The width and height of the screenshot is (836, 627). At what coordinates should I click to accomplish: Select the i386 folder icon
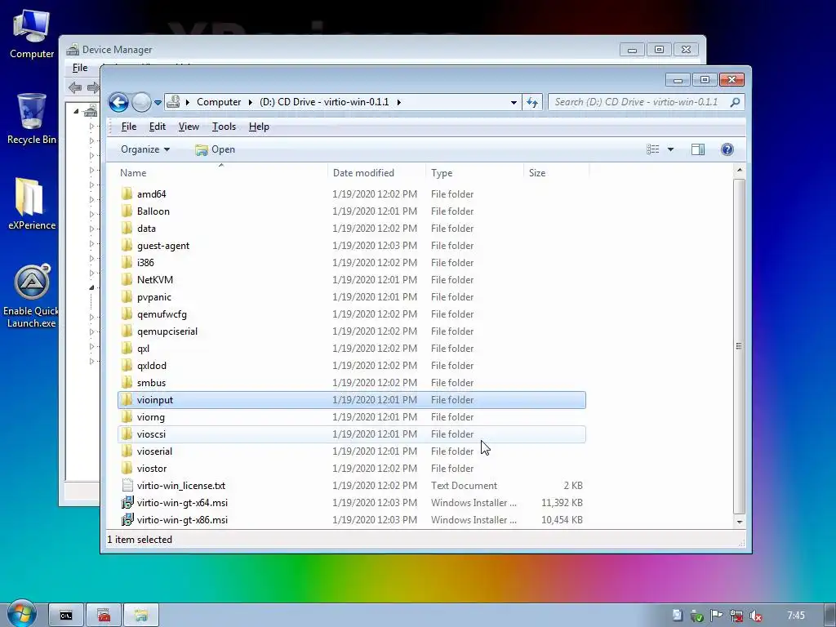127,262
